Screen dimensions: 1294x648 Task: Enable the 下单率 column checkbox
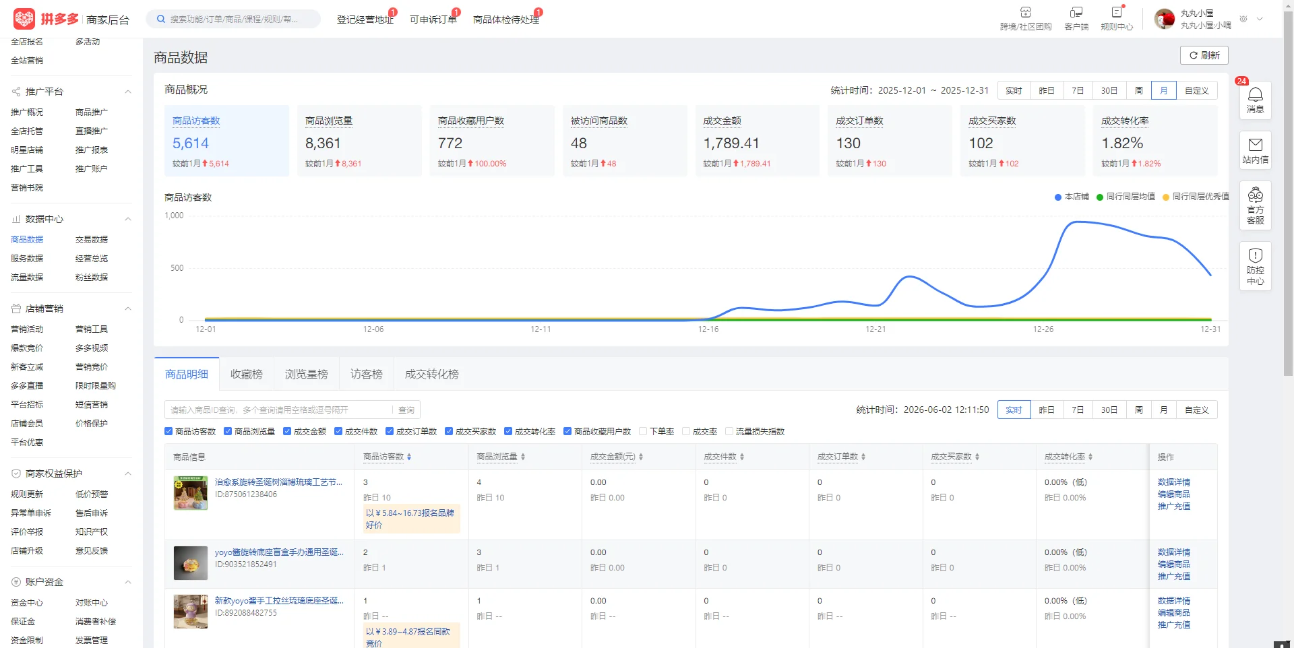(x=643, y=431)
